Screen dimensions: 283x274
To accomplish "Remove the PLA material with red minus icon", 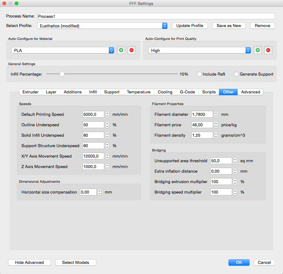I will click(x=132, y=50).
